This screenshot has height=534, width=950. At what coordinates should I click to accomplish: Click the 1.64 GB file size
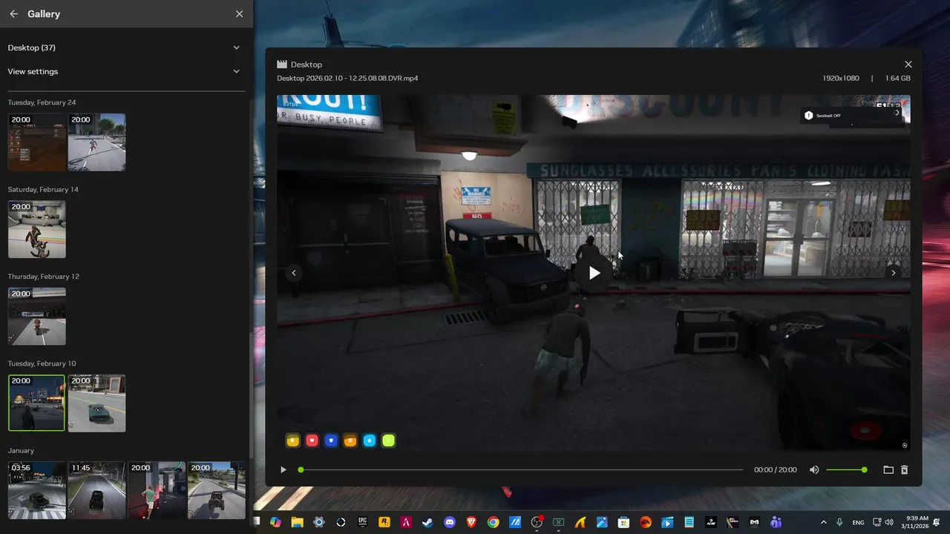click(x=898, y=78)
